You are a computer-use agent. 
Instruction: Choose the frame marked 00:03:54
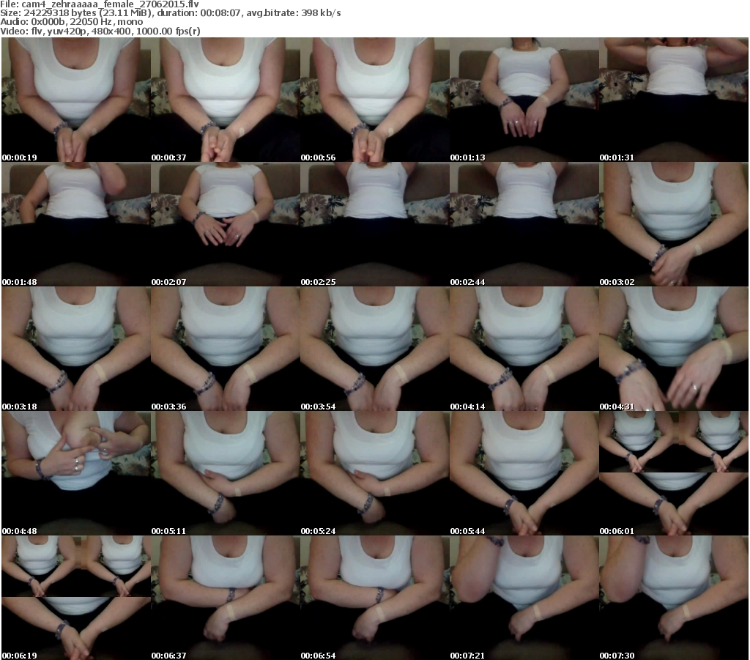coord(374,349)
